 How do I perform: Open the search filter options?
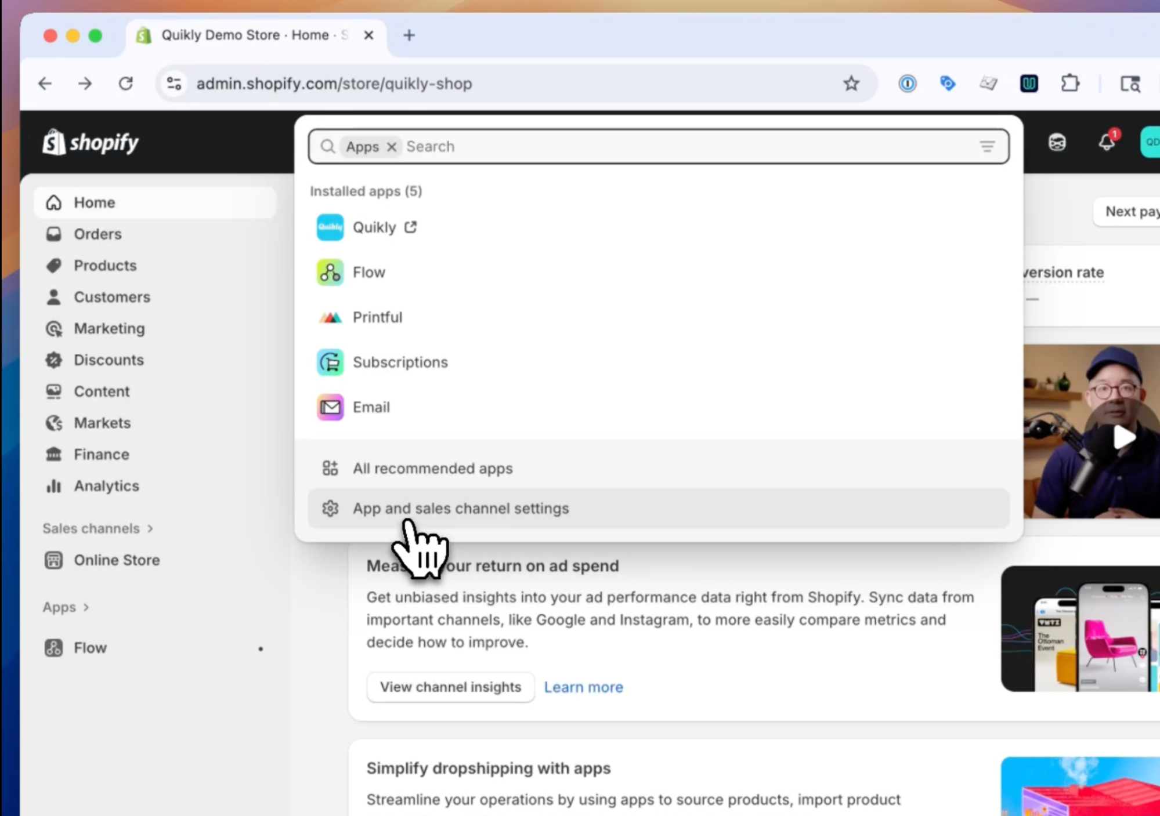(x=986, y=146)
